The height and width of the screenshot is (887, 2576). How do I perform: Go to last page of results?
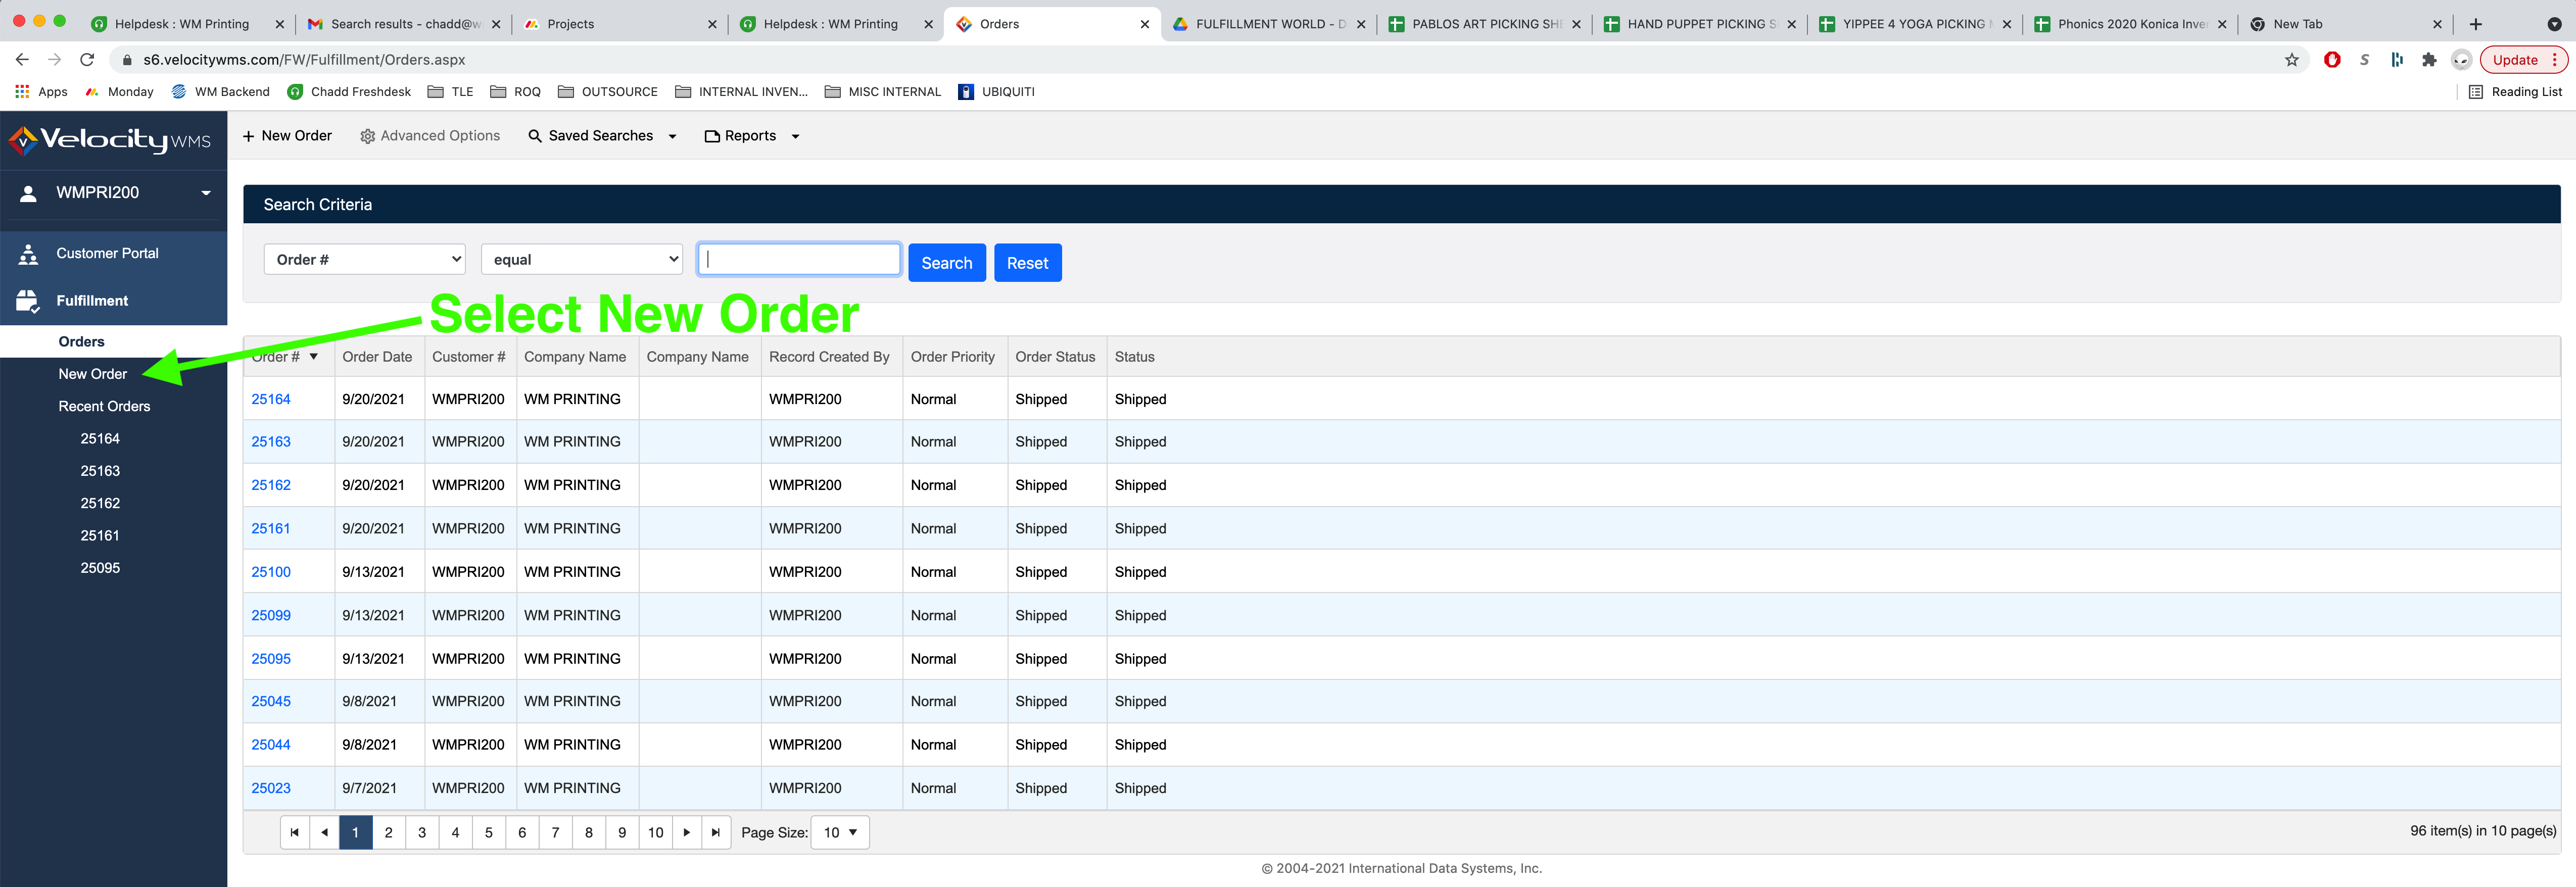click(x=715, y=832)
